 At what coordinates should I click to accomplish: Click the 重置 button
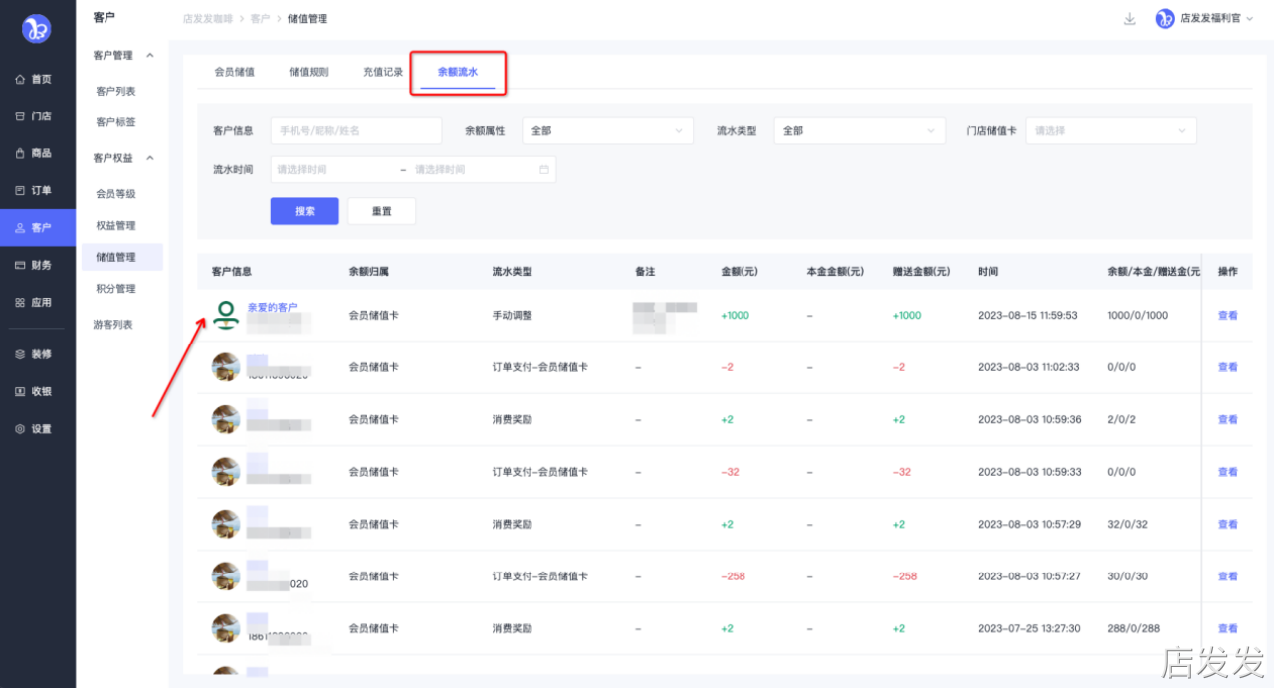coord(381,211)
